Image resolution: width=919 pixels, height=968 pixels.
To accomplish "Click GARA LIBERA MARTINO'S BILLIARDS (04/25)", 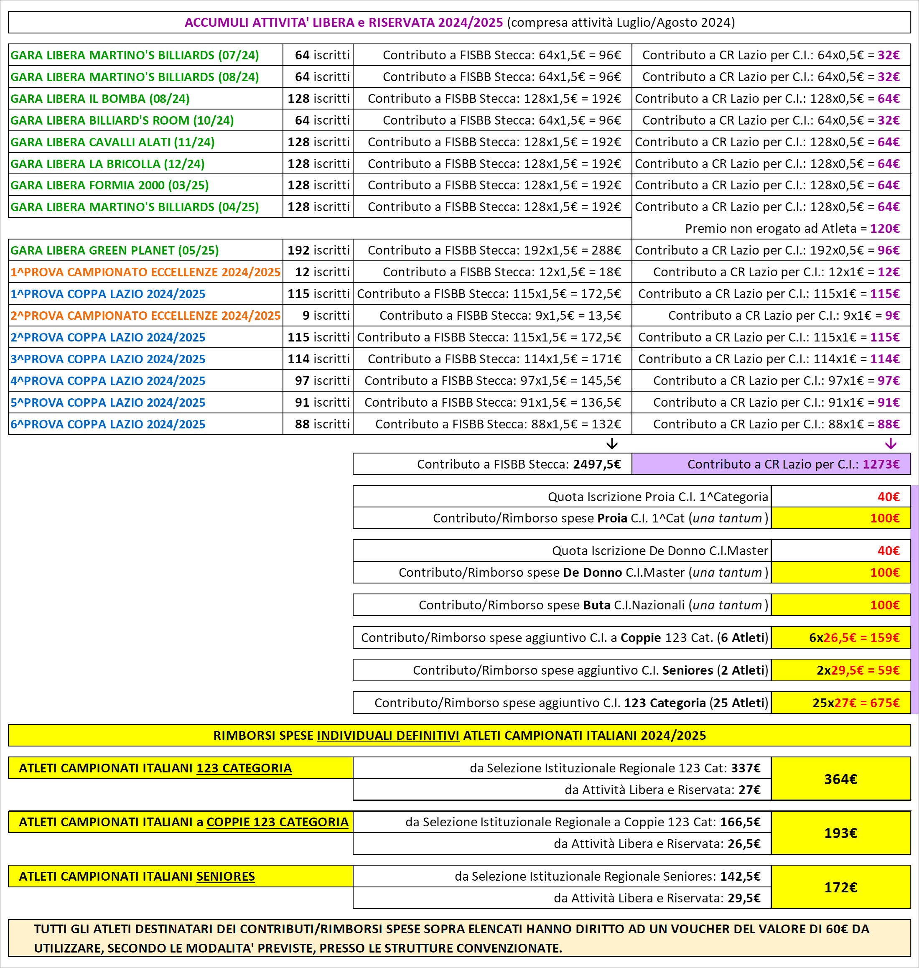I will 135,207.
